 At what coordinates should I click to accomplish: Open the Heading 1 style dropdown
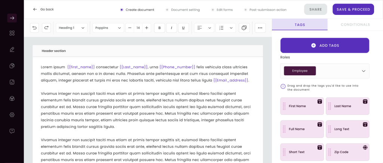click(71, 28)
